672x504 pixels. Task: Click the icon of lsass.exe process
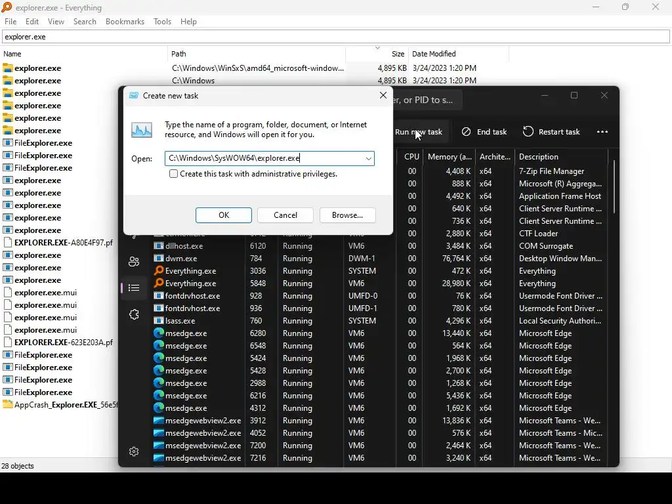click(x=159, y=320)
